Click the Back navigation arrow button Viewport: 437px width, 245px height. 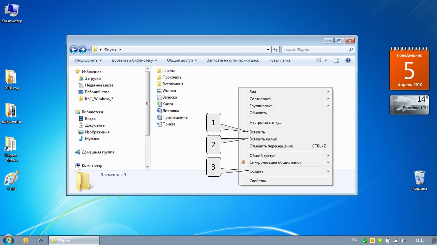(74, 50)
